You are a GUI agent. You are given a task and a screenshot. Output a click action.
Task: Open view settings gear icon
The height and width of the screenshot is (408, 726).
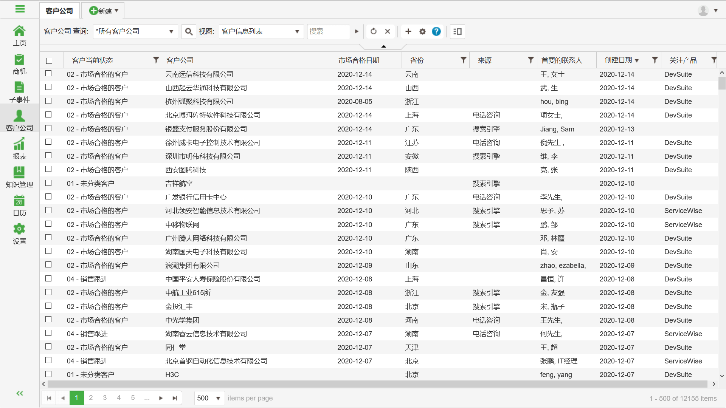[423, 31]
